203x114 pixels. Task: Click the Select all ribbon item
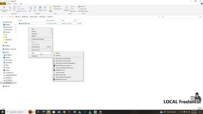tap(82, 6)
